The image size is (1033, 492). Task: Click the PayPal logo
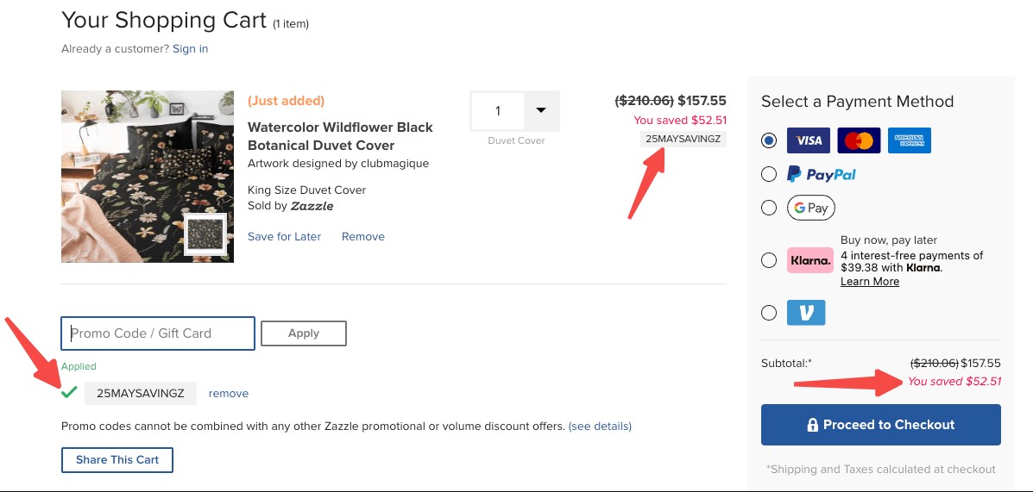(x=822, y=174)
